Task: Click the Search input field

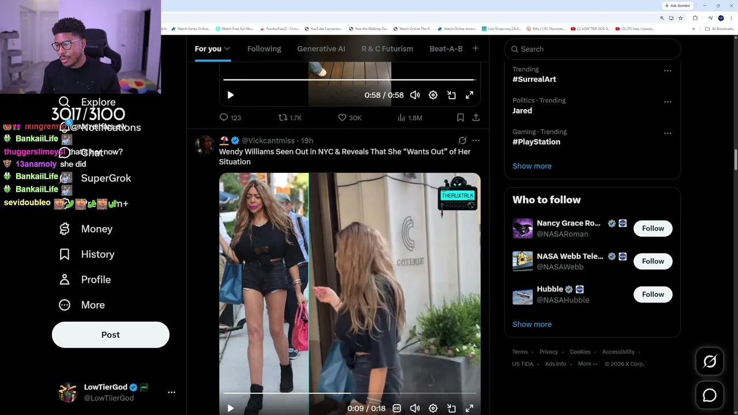Action: click(592, 49)
